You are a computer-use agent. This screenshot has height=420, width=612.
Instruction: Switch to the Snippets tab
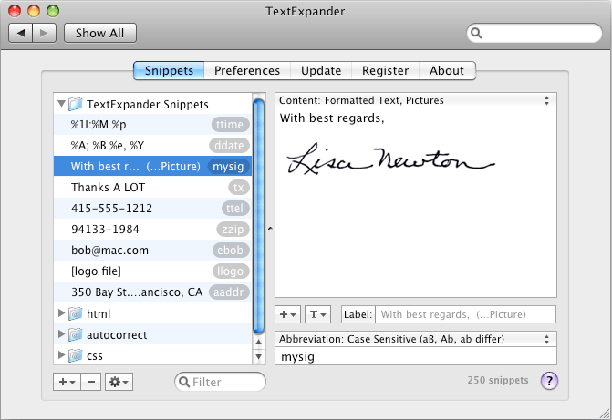(169, 70)
